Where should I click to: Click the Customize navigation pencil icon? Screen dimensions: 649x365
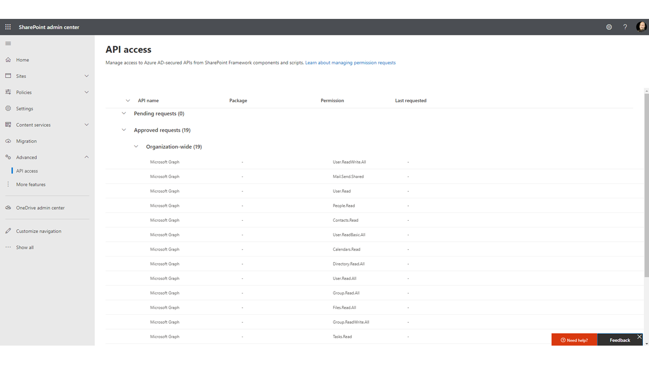coord(8,231)
